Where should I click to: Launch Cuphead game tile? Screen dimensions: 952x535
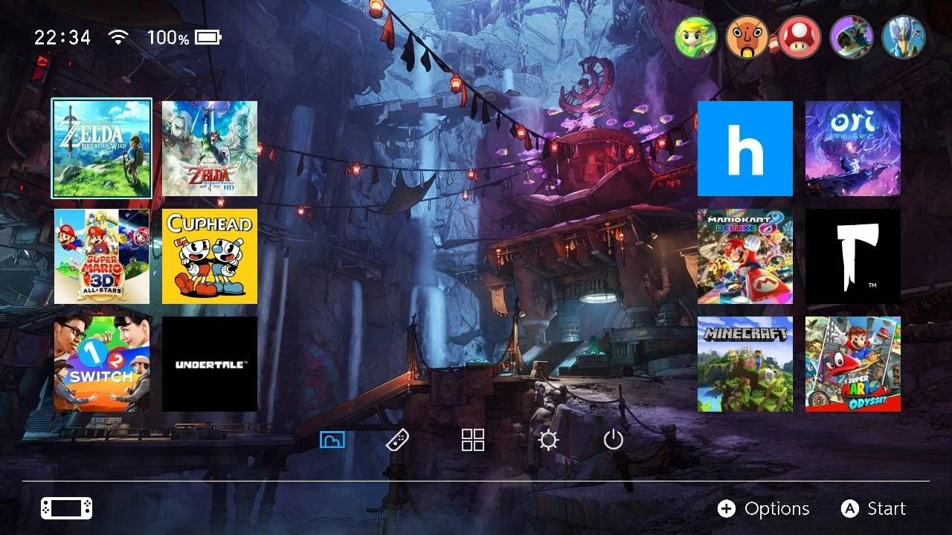tap(210, 256)
